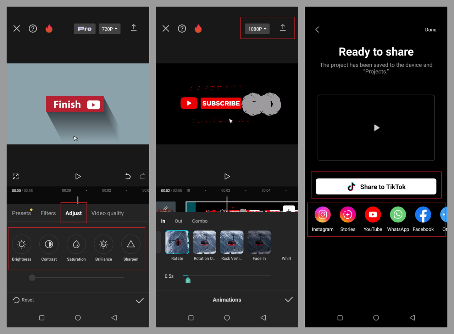454x334 pixels.
Task: Share the video to WhatsApp
Action: click(x=398, y=214)
